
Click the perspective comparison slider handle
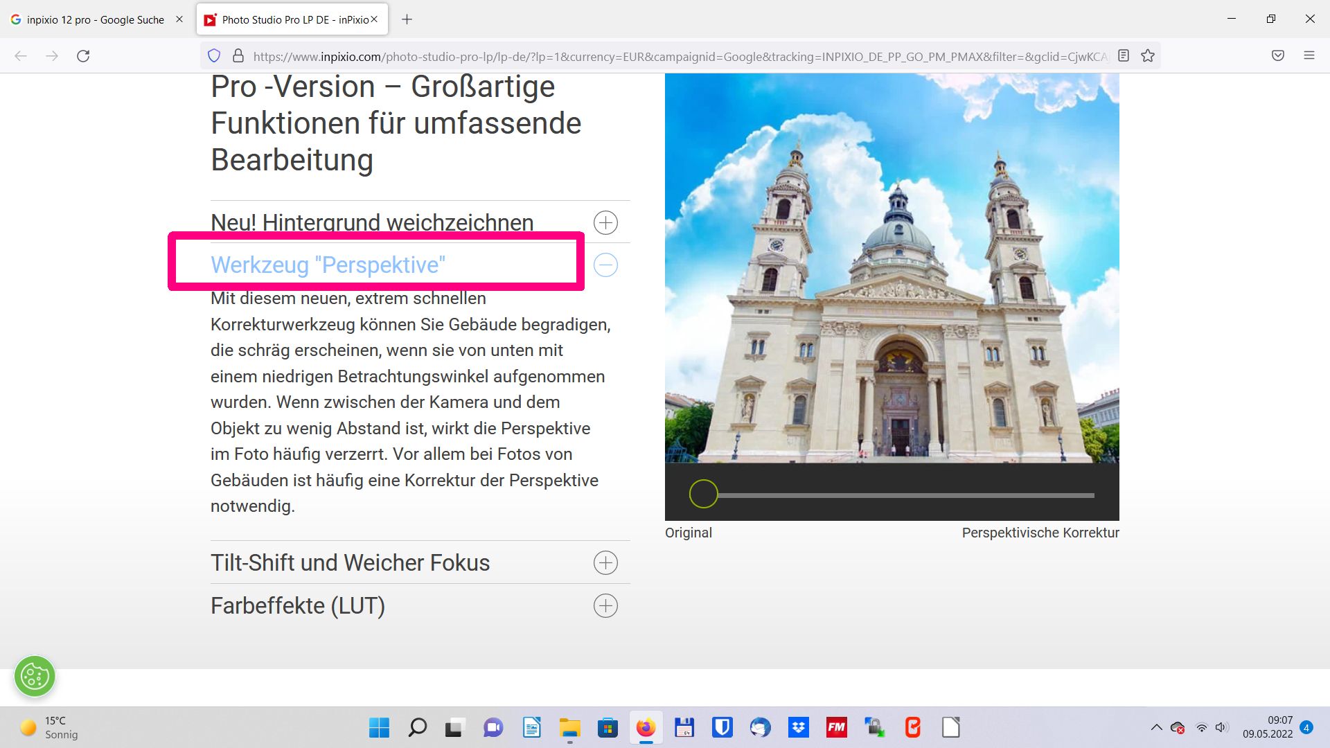coord(703,495)
